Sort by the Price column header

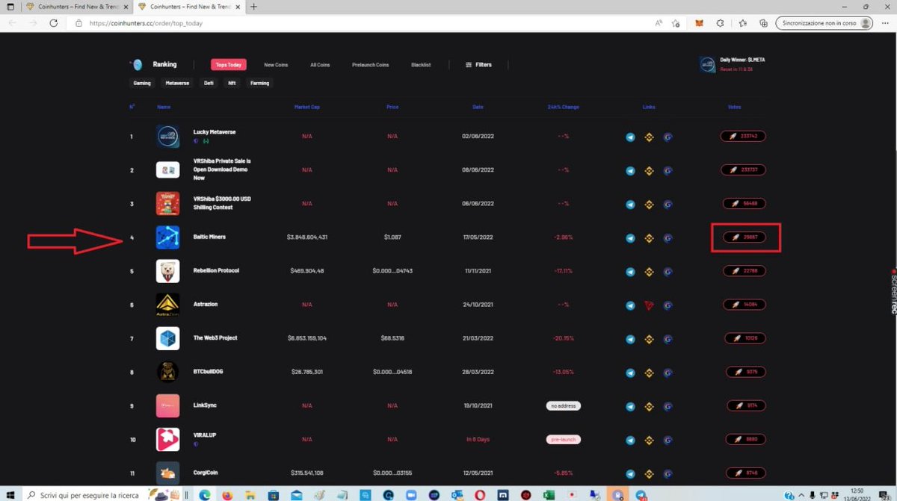pos(392,107)
